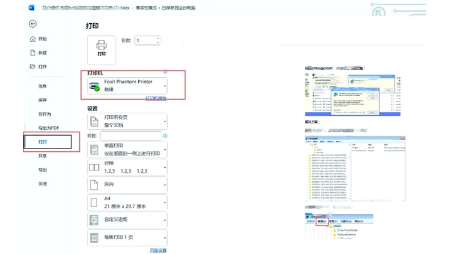Open the Foxit Phantom Printer dropdown

(127, 86)
